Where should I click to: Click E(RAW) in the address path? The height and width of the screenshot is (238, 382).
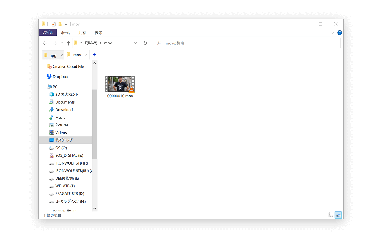coord(91,43)
